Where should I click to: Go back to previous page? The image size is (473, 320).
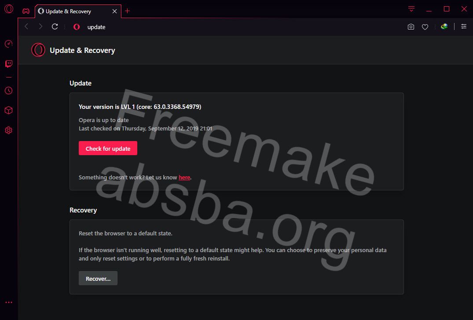coord(26,26)
